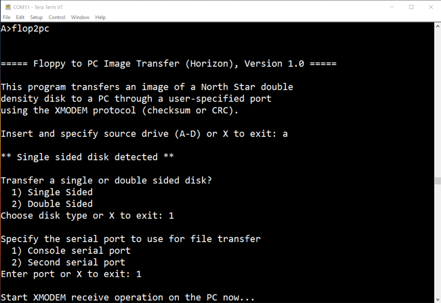The height and width of the screenshot is (303, 441).
Task: Click the vertical scrollbar thumb
Action: [x=438, y=181]
